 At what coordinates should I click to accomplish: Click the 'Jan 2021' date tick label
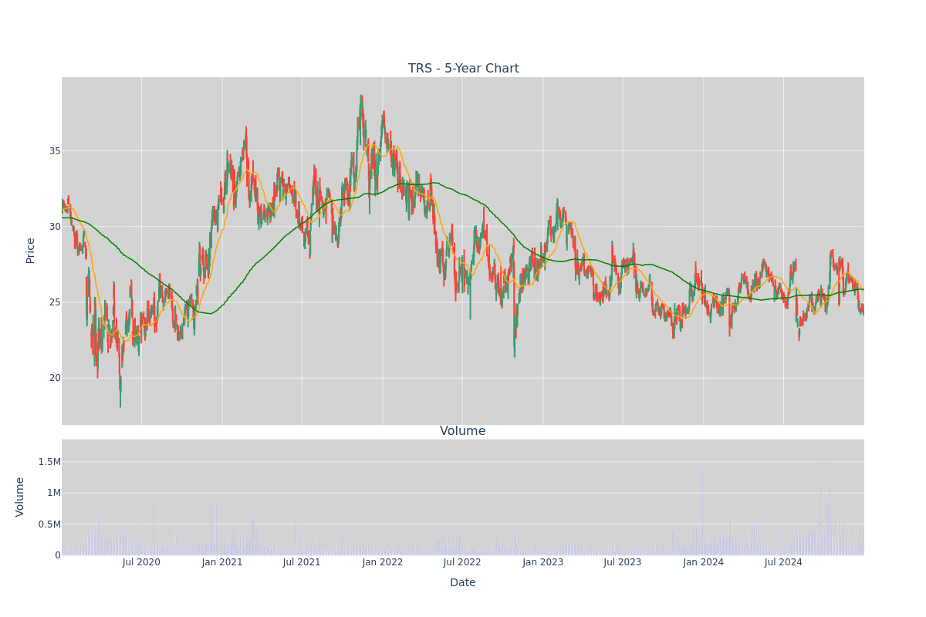coord(222,562)
